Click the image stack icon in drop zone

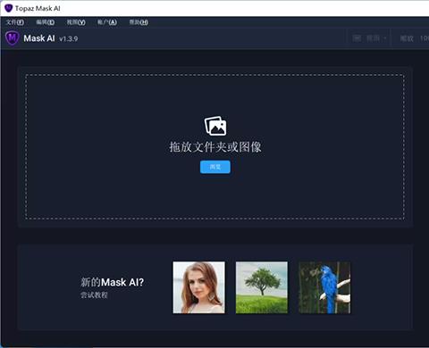[215, 126]
